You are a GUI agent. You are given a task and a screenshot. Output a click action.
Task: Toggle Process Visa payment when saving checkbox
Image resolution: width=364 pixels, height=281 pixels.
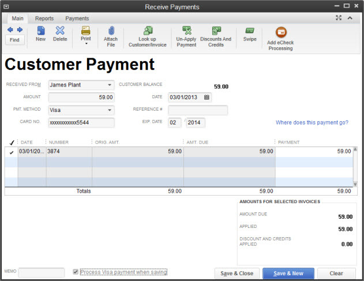point(76,272)
